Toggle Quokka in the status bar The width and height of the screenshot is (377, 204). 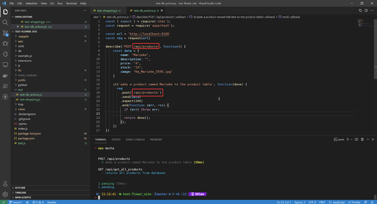51,202
